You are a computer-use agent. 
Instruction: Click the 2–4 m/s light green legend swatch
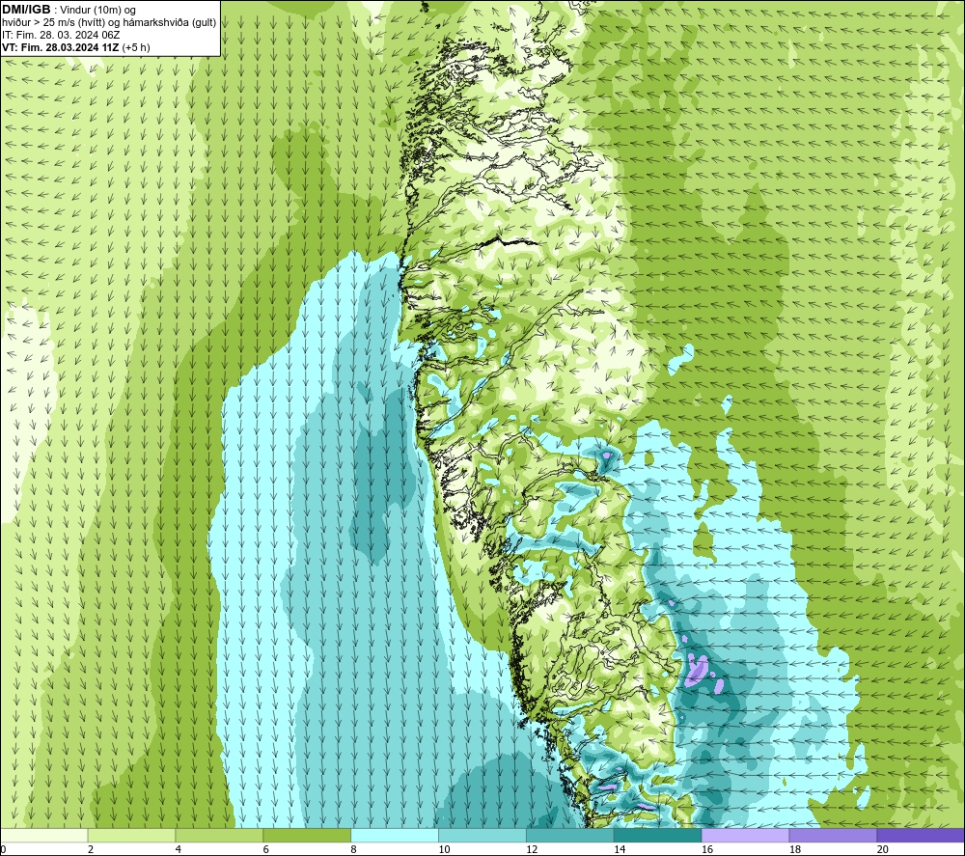click(131, 835)
